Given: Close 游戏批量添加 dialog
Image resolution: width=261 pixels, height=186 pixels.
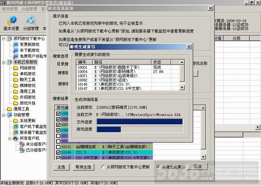Looking at the screenshot, I should click(211, 8).
